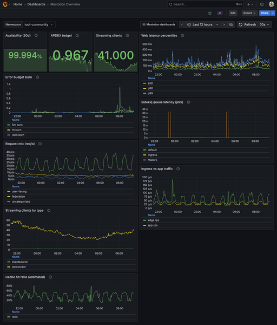Show info for Streaming clients by type panel
277x325 pixels.
click(49, 210)
